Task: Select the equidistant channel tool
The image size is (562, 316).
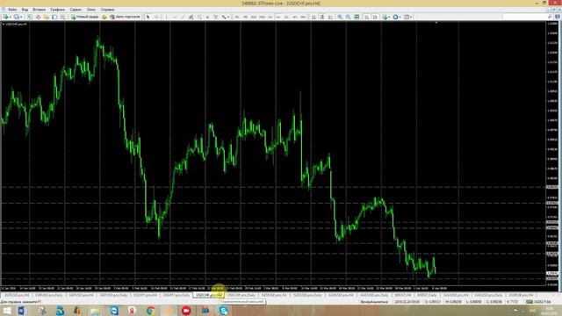Action: tap(191, 17)
